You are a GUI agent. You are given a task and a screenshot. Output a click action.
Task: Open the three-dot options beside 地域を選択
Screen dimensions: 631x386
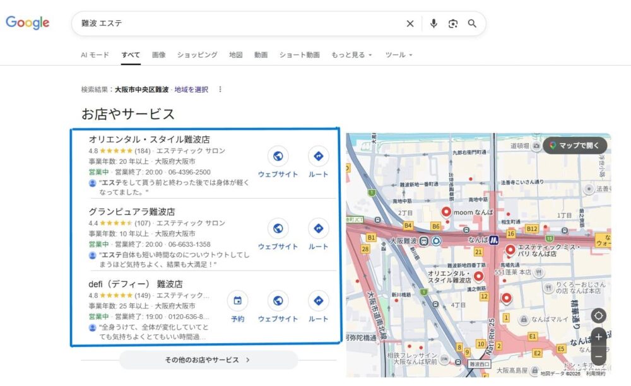(220, 90)
